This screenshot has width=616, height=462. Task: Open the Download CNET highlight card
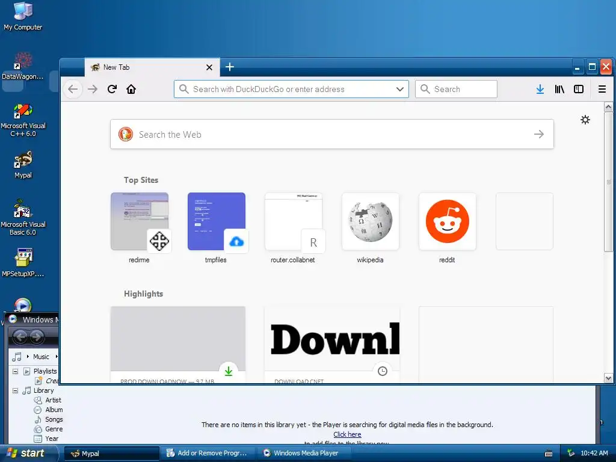click(x=332, y=345)
